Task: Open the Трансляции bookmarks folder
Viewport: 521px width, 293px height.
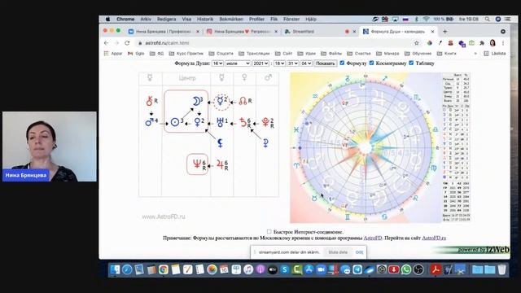Action: tap(254, 54)
